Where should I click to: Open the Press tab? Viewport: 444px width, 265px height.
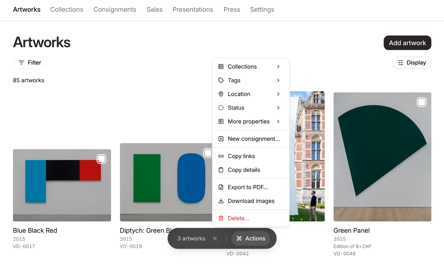click(x=232, y=10)
